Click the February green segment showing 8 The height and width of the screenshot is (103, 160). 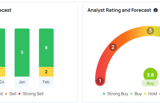point(46,48)
